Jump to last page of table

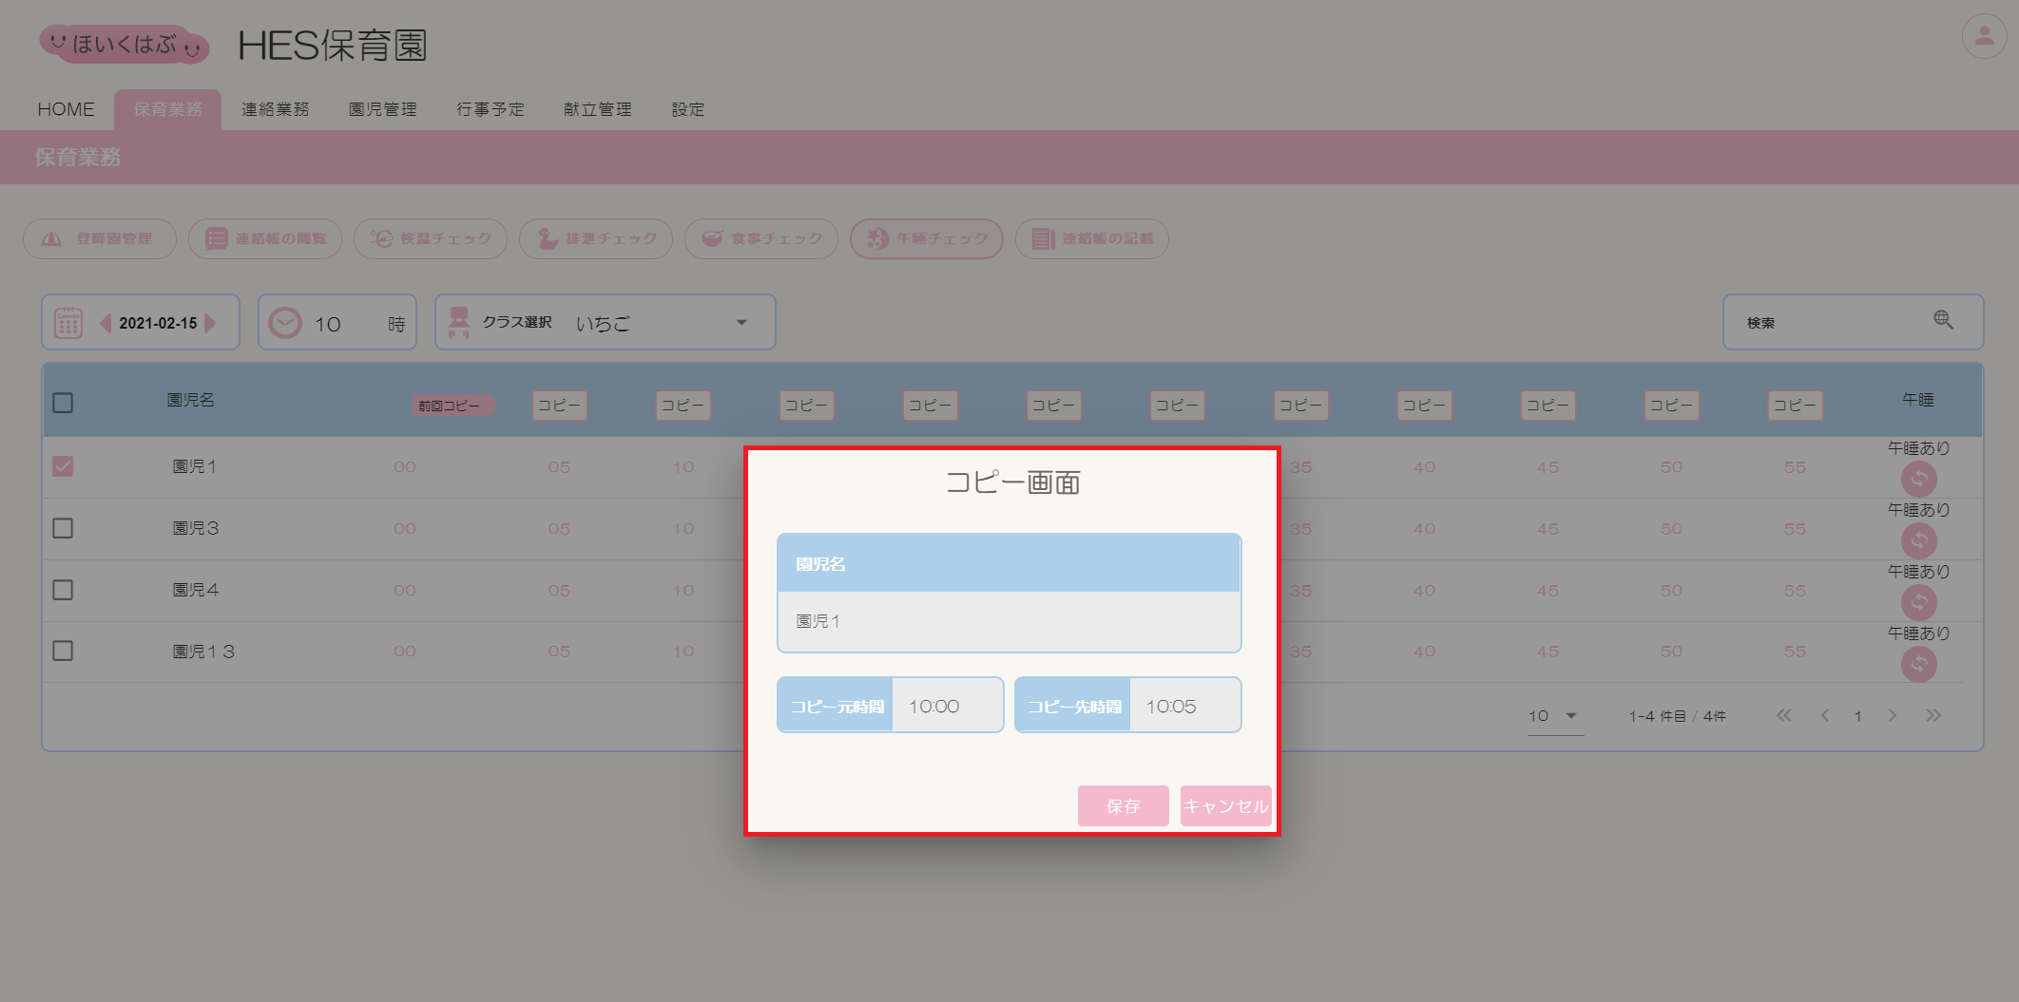click(1933, 715)
